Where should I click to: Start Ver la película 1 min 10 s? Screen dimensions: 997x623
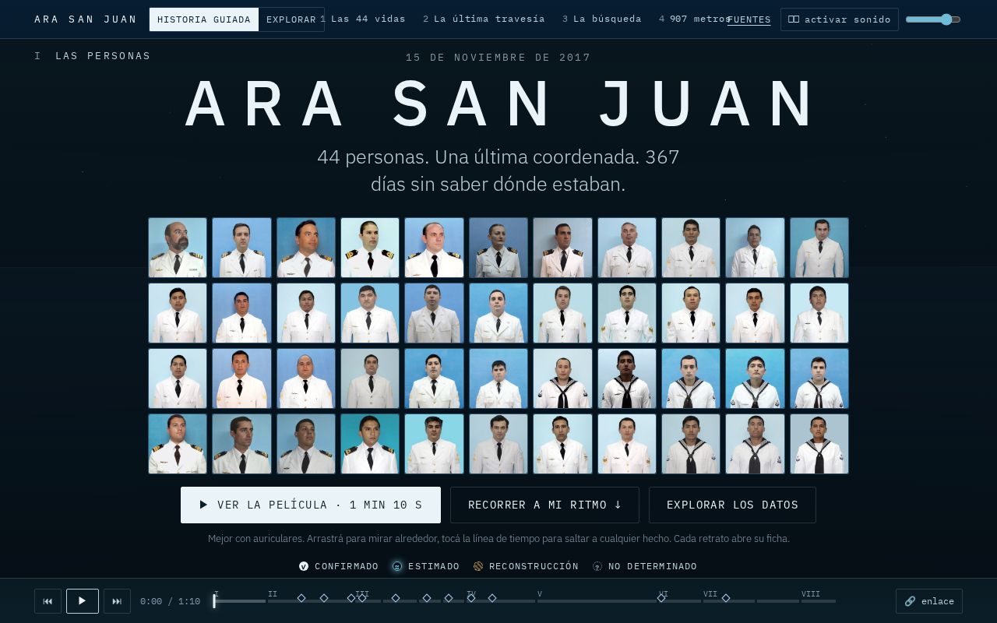click(311, 505)
